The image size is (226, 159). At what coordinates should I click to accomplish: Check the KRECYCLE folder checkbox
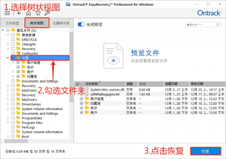[13, 40]
